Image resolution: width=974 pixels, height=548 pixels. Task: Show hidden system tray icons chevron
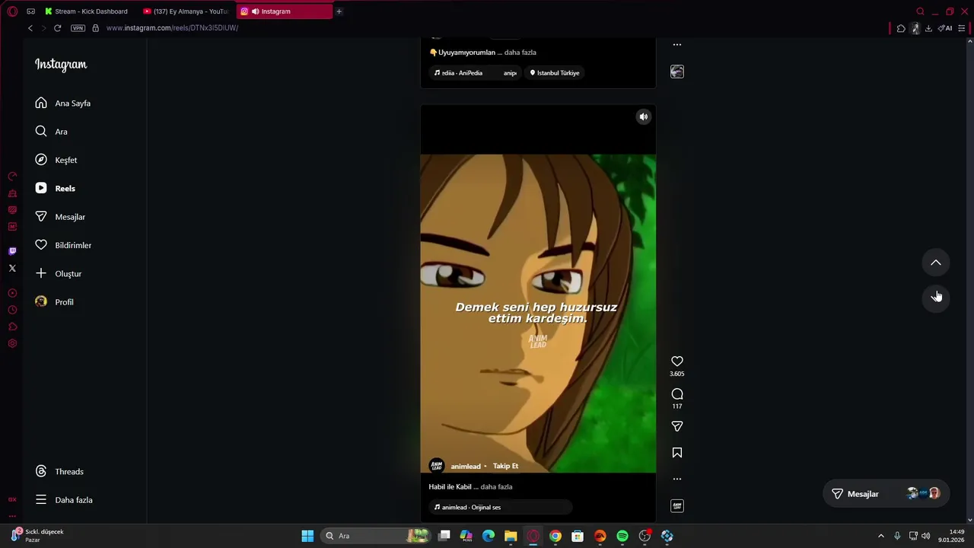click(x=881, y=536)
